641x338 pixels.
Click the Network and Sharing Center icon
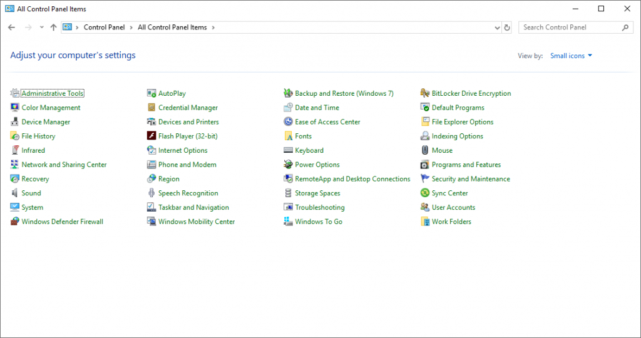click(15, 165)
